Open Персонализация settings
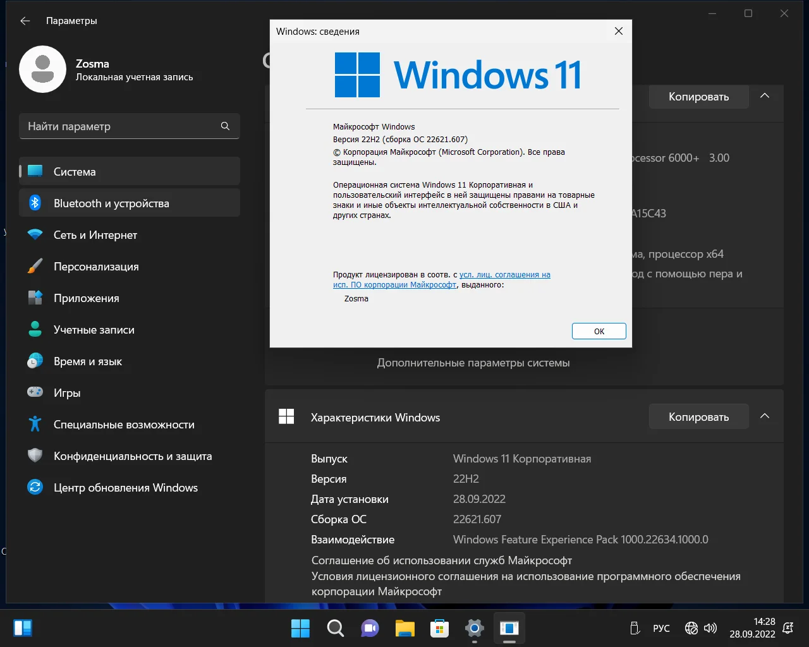Screen dimensions: 809x647 coord(130,266)
